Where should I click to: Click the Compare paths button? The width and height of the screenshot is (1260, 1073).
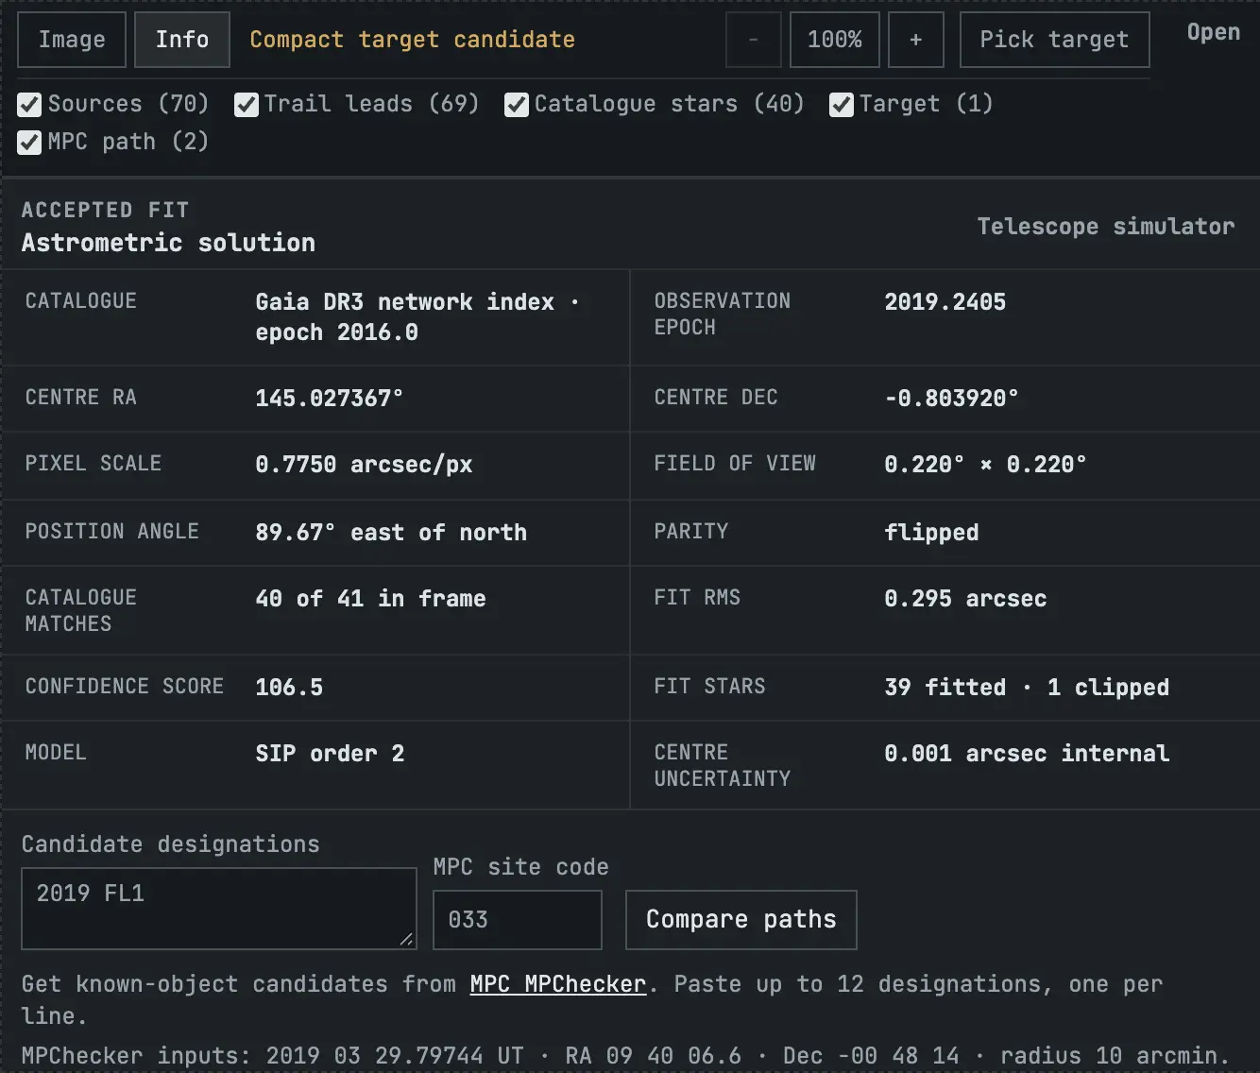741,920
